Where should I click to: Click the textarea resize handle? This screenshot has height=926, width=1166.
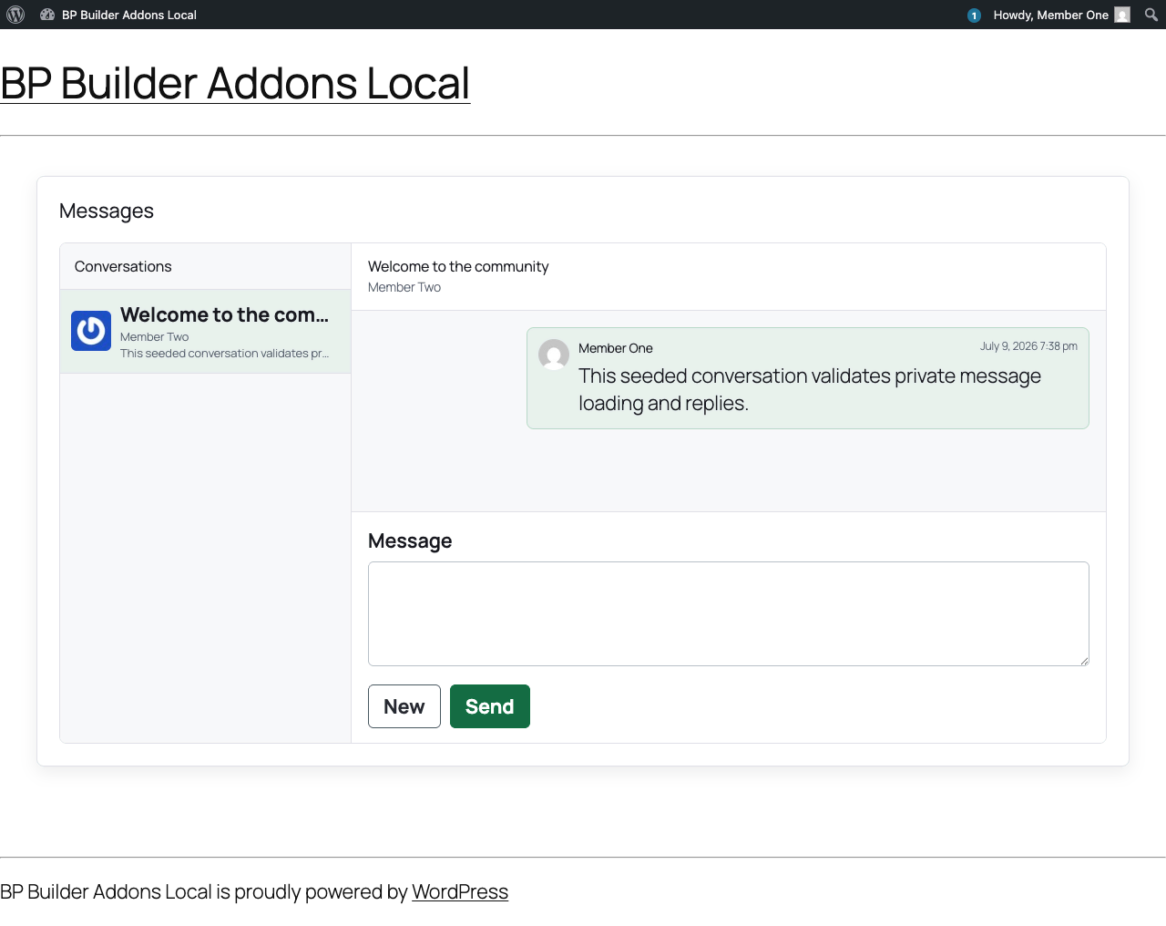[1083, 660]
